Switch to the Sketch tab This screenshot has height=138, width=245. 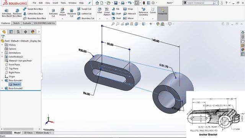pyautogui.click(x=16, y=23)
